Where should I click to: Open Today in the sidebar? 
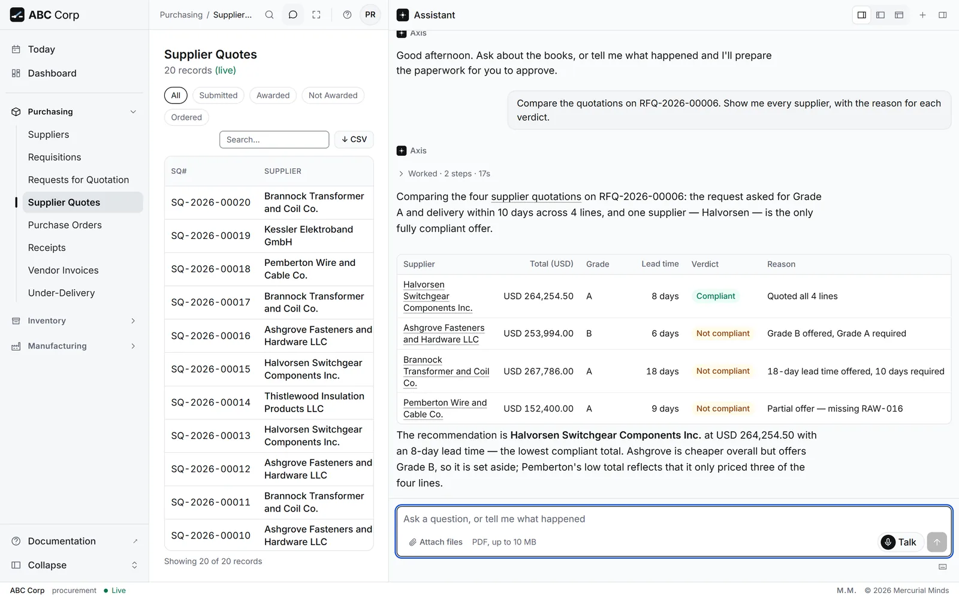coord(74,49)
